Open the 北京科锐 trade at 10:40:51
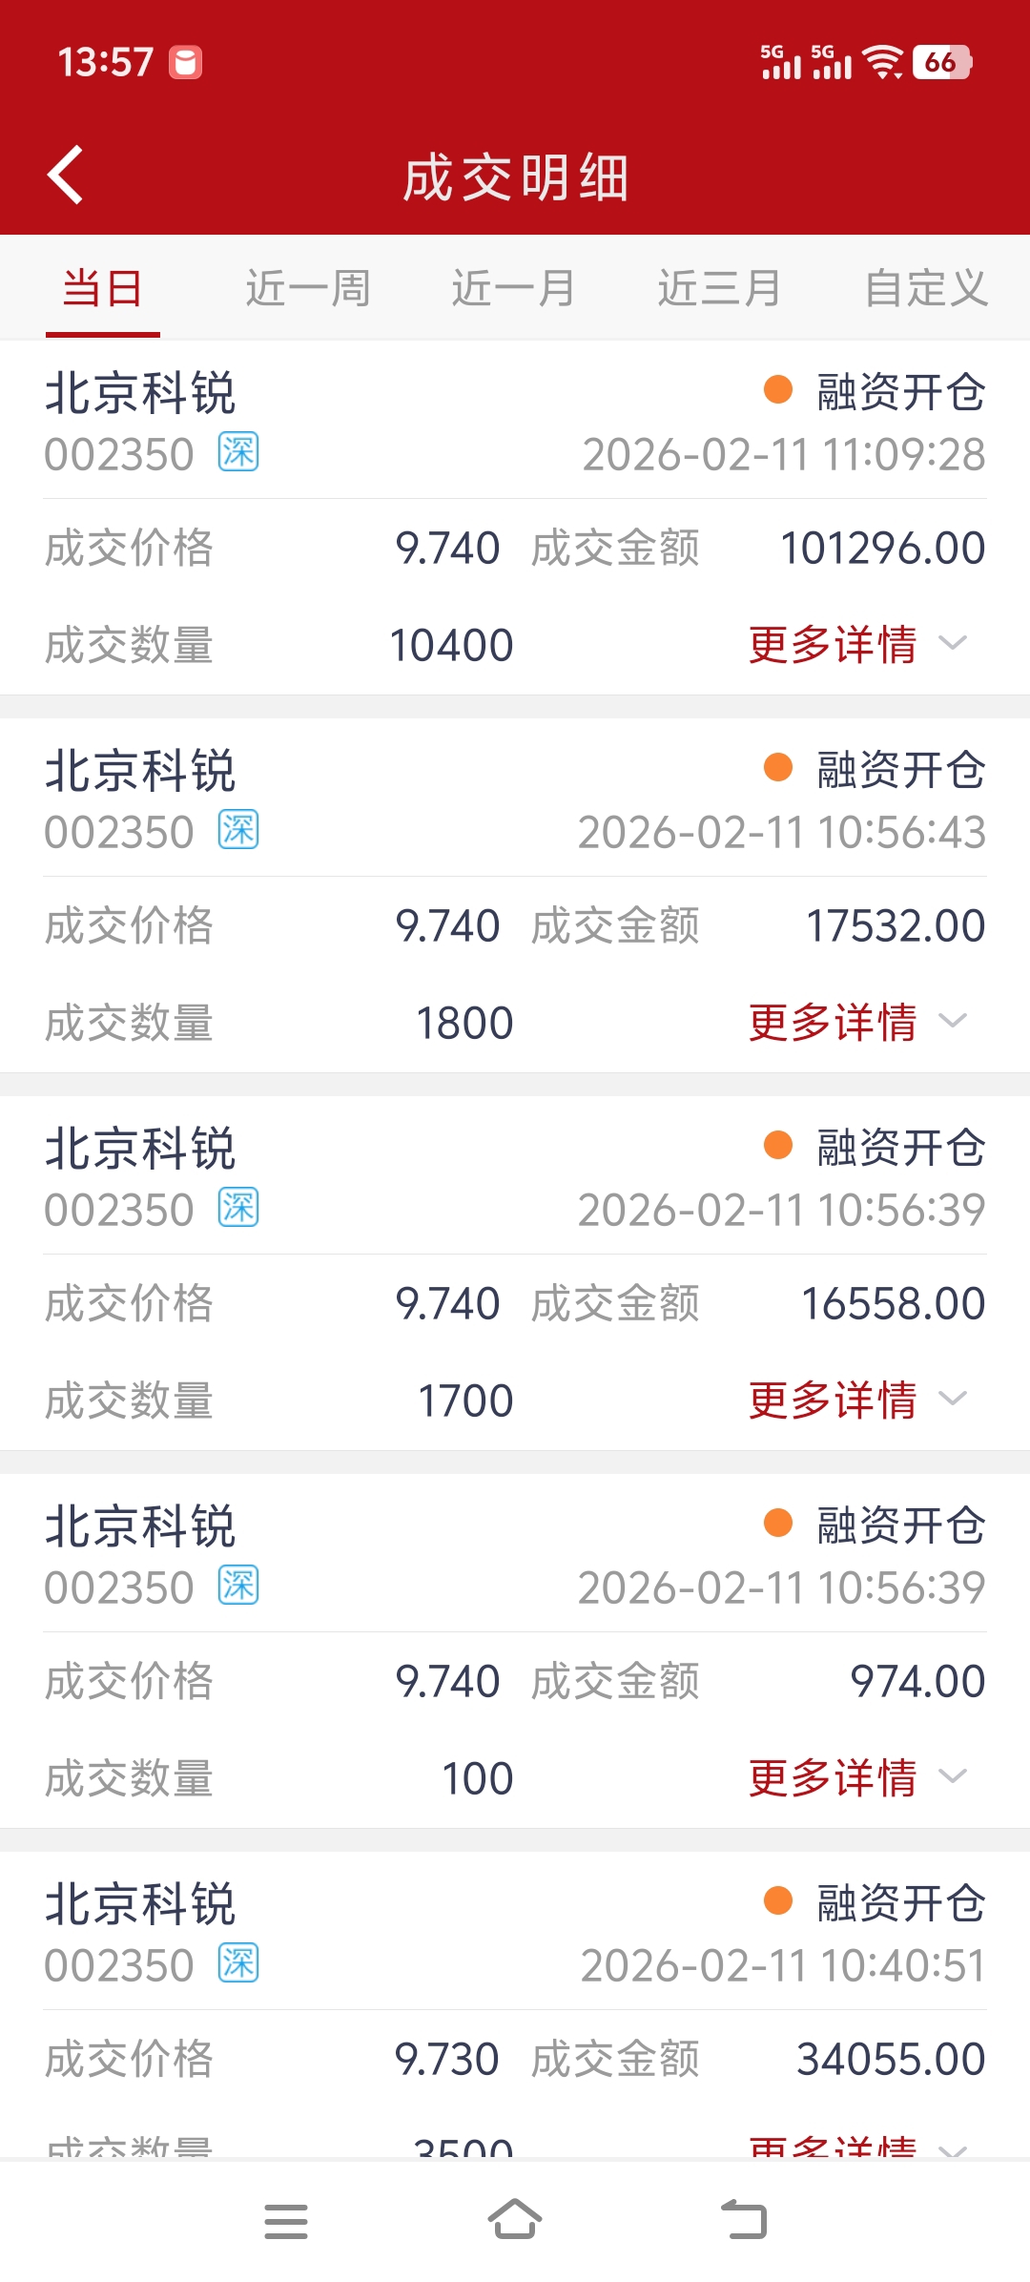 click(x=515, y=2005)
